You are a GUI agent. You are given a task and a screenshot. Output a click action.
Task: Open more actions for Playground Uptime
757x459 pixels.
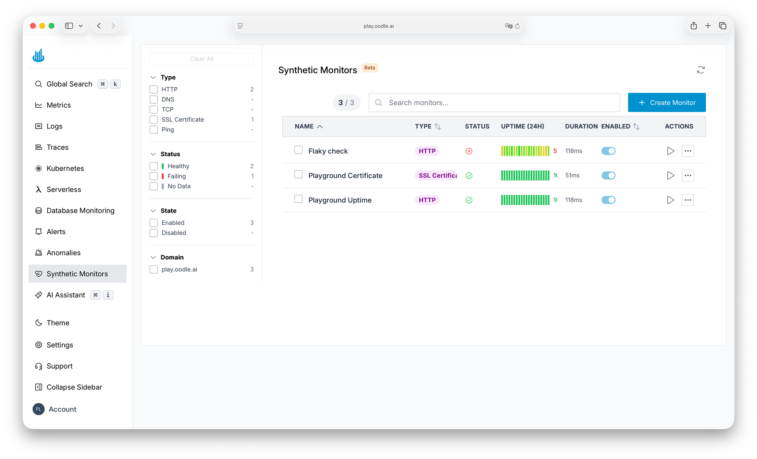[x=688, y=200]
